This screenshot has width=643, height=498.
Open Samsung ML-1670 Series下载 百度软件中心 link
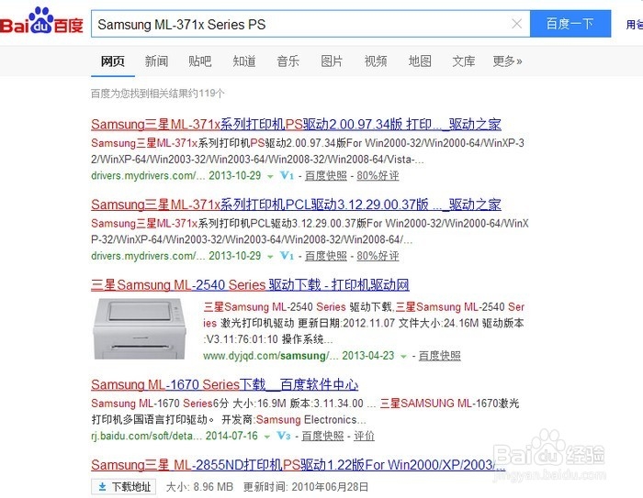click(224, 384)
